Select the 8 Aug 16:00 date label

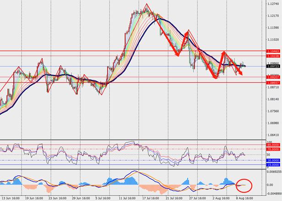(x=245, y=199)
